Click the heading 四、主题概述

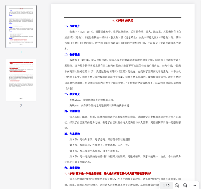coord(72,111)
